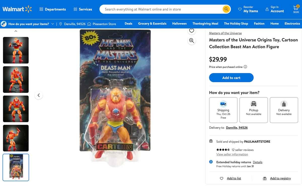The width and height of the screenshot is (302, 186).
Task: Select the Pickup option
Action: click(x=253, y=110)
